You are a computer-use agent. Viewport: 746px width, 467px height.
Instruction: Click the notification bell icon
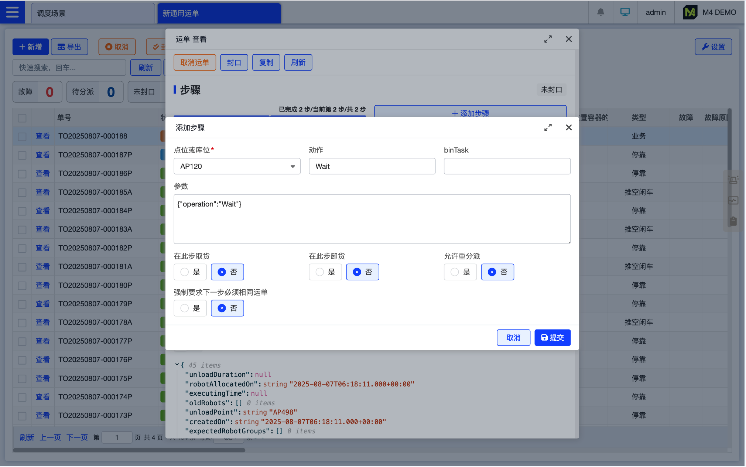[x=600, y=12]
